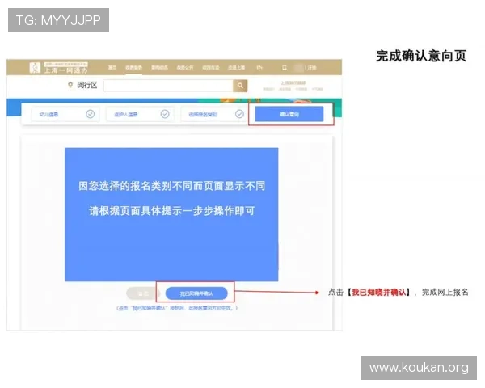Click the checkmark circle on 幼儿信息 step
The width and height of the screenshot is (485, 388).
click(90, 114)
